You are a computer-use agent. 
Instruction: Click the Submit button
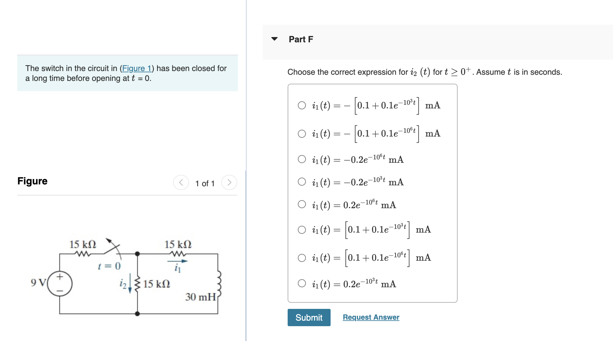(309, 318)
